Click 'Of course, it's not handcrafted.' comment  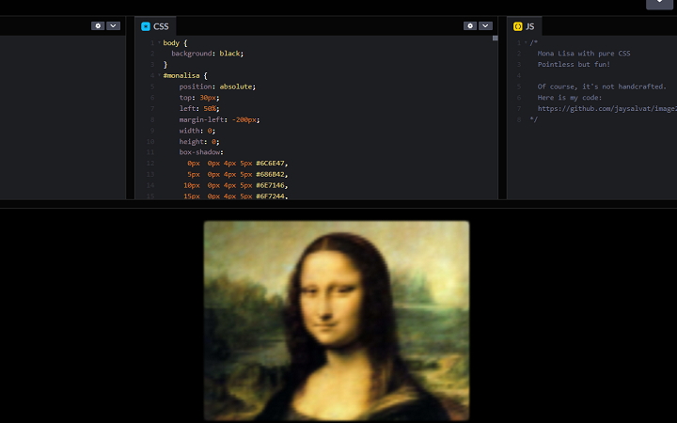[x=602, y=86]
